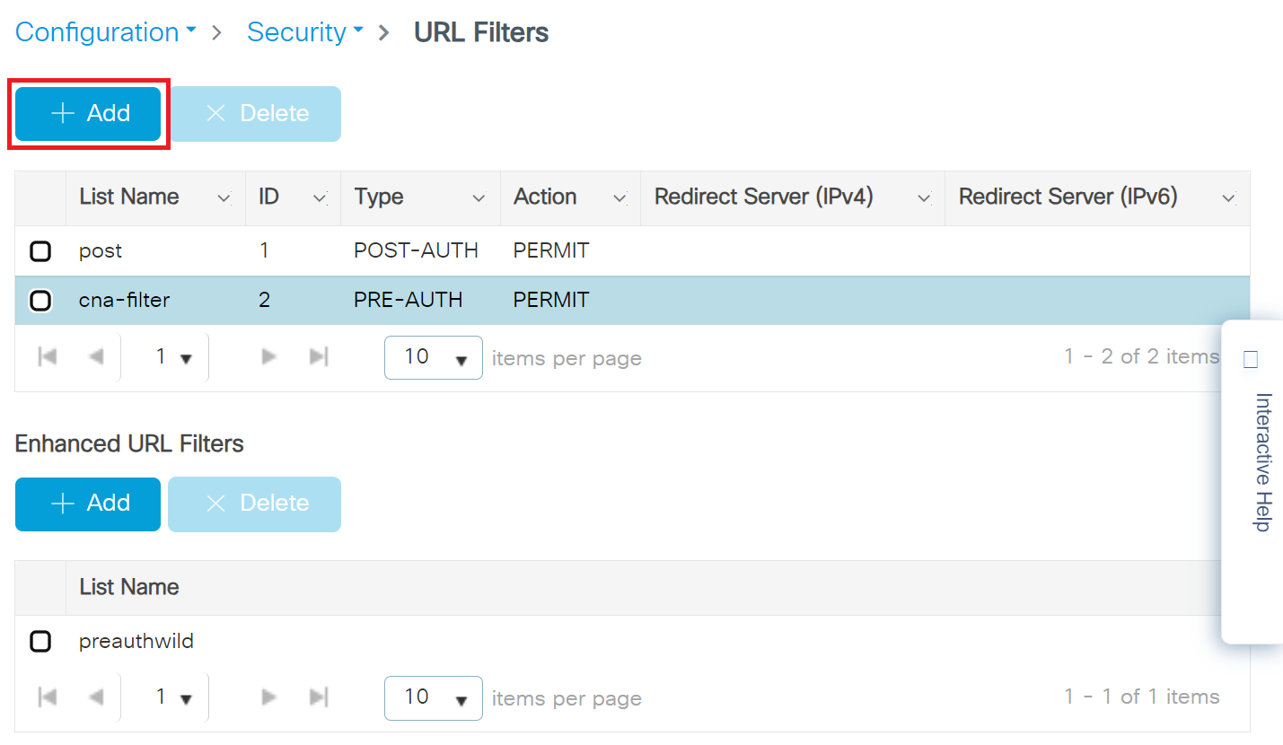1283x745 pixels.
Task: Check the box for the post filter
Action: pos(40,251)
